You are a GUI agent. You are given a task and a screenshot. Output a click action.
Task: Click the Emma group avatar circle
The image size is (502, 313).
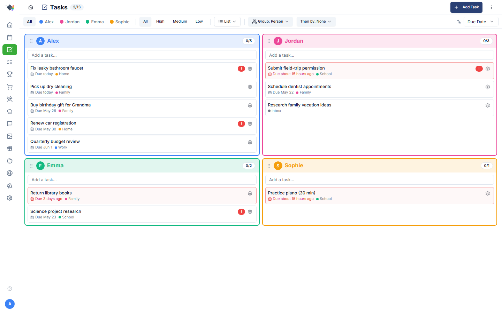coord(40,166)
